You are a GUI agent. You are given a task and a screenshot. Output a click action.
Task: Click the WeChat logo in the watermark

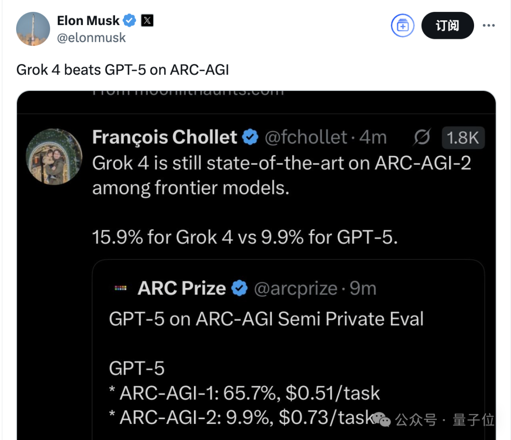coord(381,419)
